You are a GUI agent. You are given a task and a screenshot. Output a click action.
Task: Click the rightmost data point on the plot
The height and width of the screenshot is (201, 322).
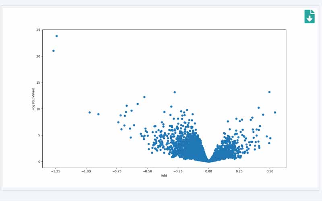tap(275, 113)
